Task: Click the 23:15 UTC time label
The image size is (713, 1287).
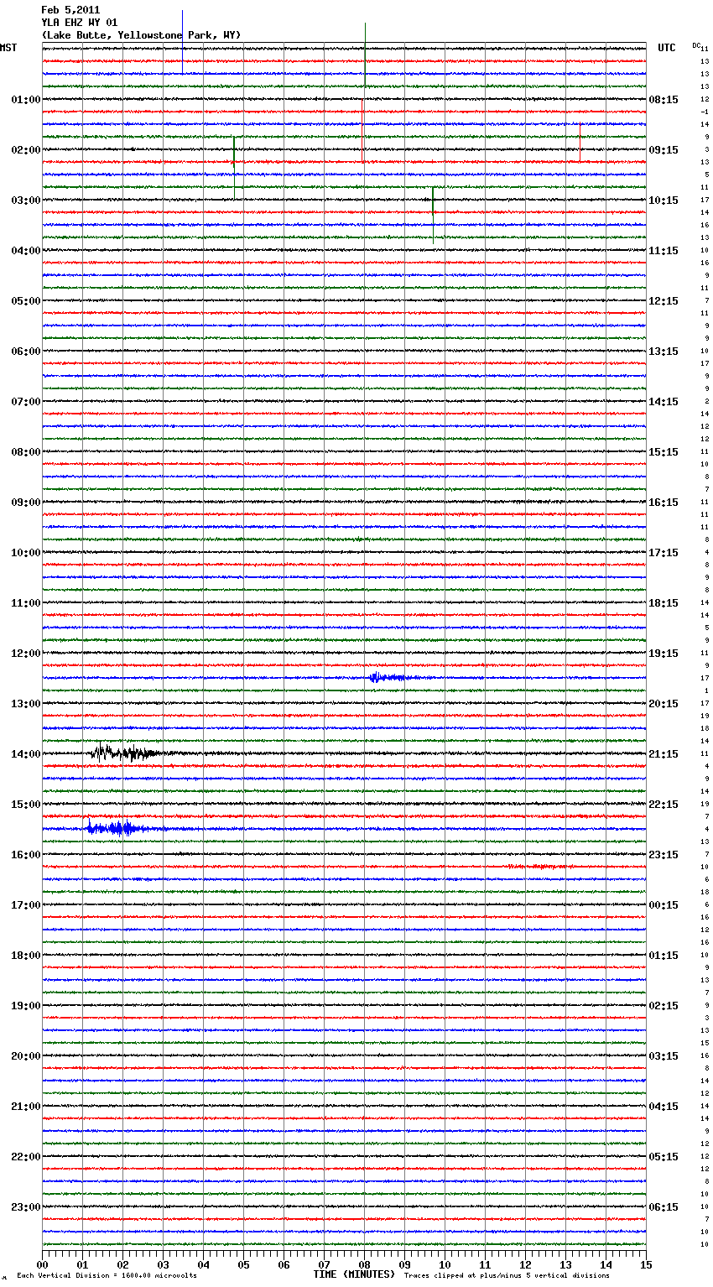Action: (x=664, y=855)
